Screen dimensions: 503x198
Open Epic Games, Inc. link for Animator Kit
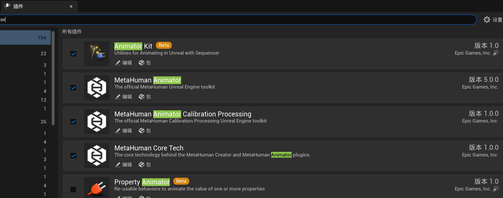tap(477, 53)
